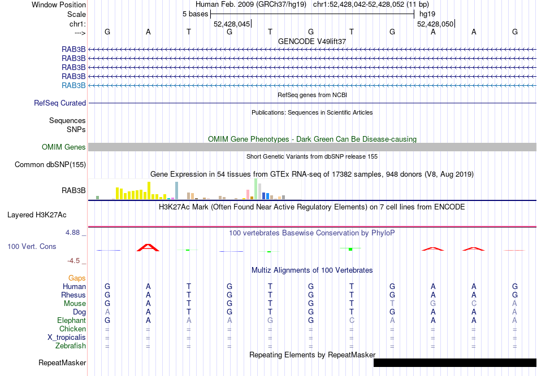Click the 100 Vert. Cons label
The width and height of the screenshot is (537, 376).
tap(32, 247)
